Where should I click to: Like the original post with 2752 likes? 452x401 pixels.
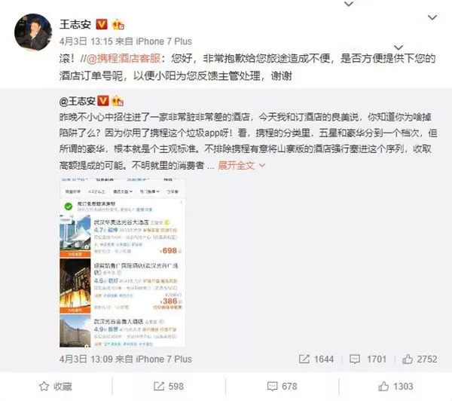pos(408,359)
